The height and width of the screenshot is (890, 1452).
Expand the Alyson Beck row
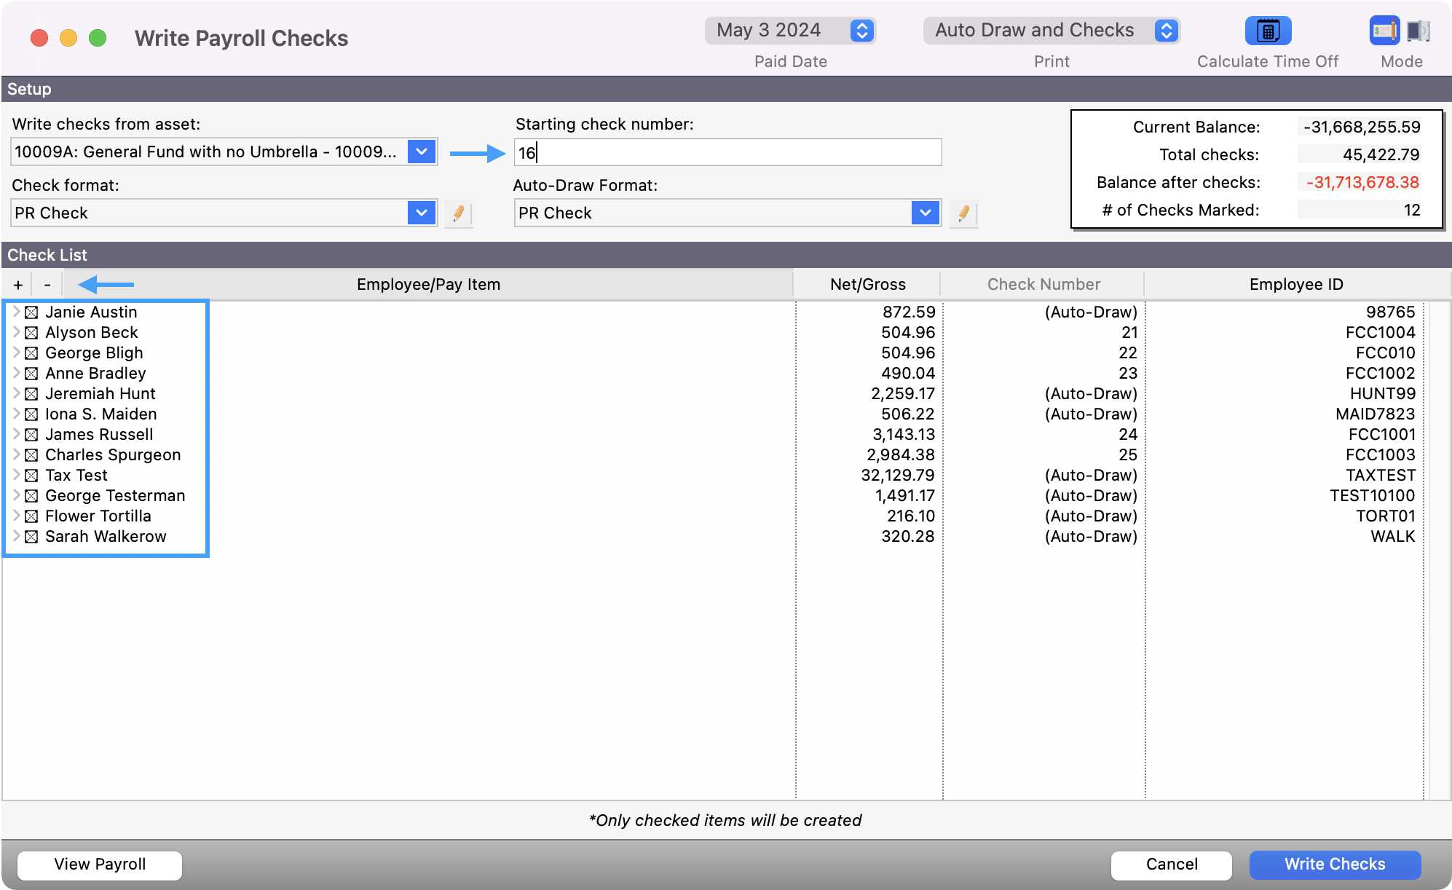point(16,332)
